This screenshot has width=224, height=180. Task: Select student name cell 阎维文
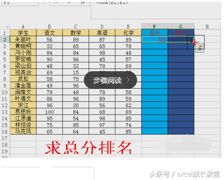(23, 92)
